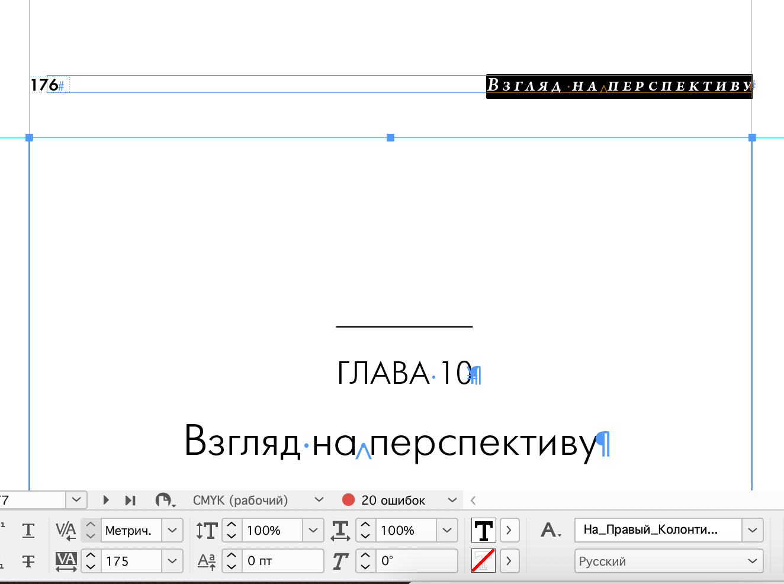
Task: Click the 20 ошибок status text
Action: click(393, 500)
